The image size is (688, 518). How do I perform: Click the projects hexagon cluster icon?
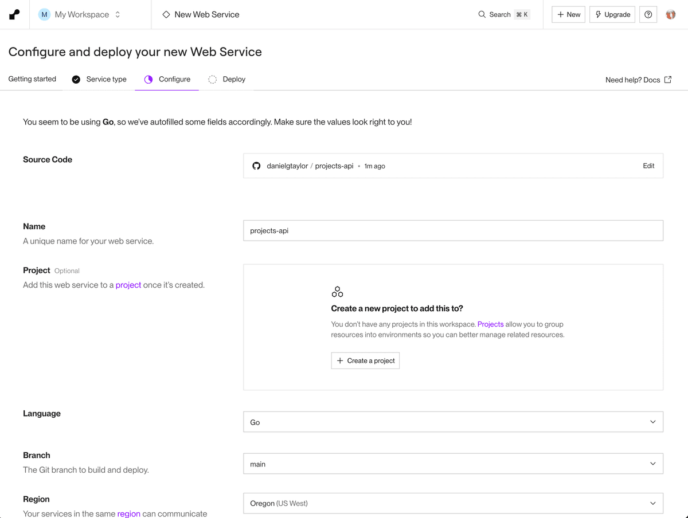point(337,292)
